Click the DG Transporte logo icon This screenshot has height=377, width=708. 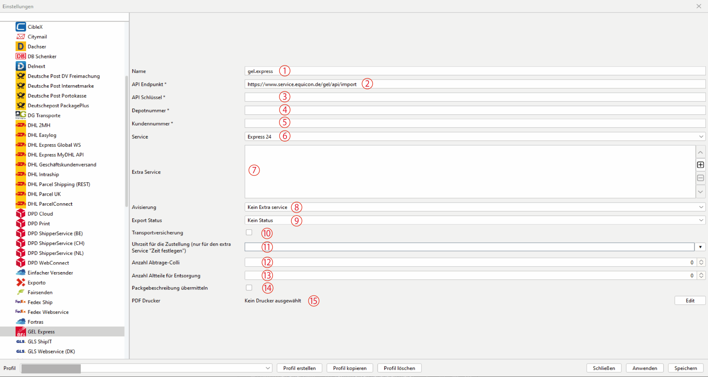21,115
